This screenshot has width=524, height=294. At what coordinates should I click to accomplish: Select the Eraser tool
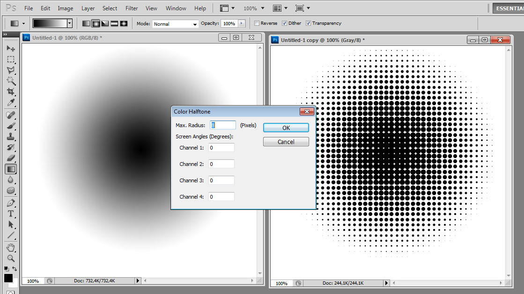pos(11,158)
